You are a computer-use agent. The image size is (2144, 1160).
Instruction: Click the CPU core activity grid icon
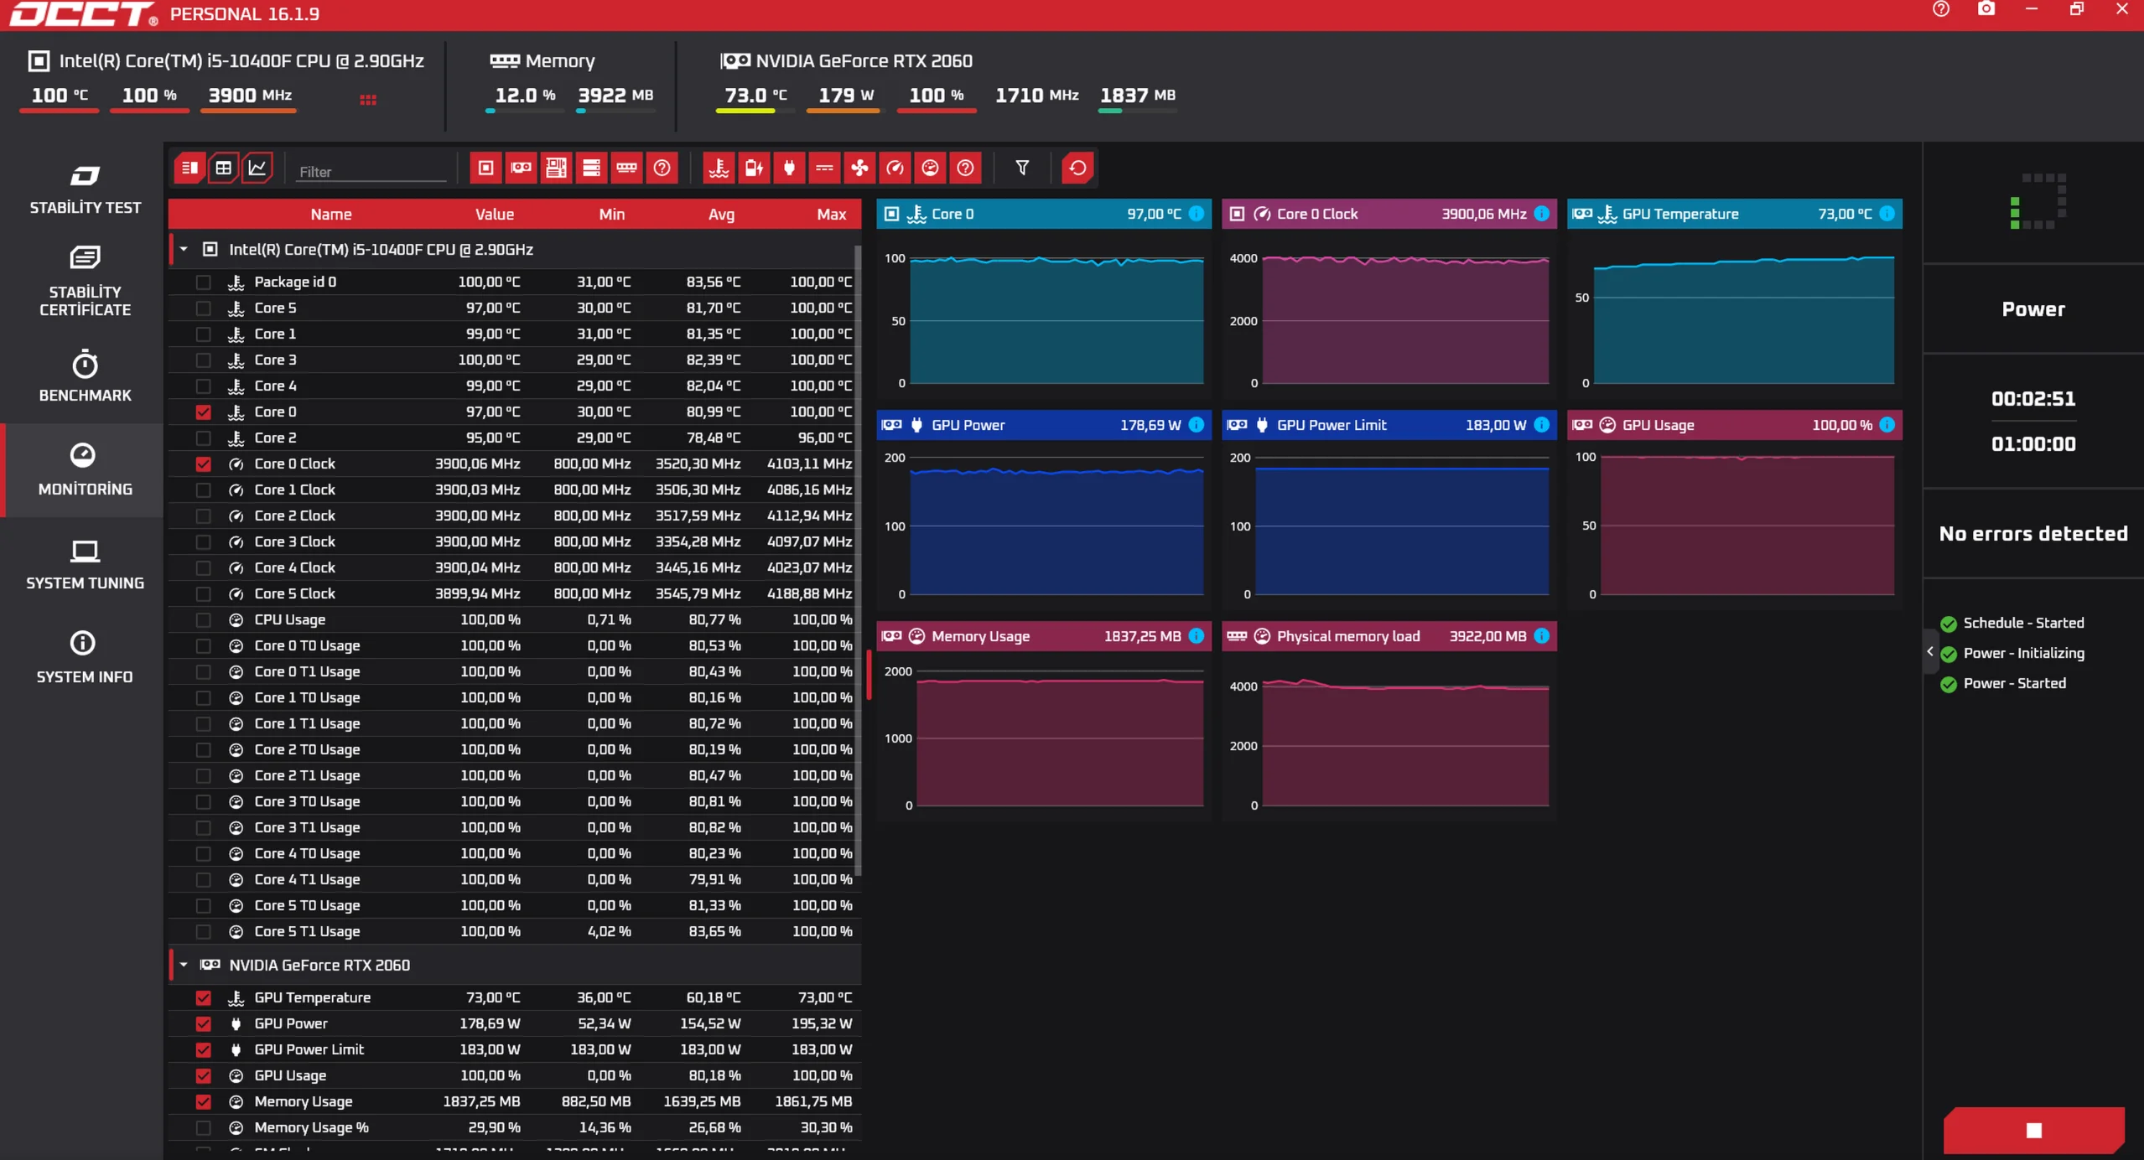[367, 100]
